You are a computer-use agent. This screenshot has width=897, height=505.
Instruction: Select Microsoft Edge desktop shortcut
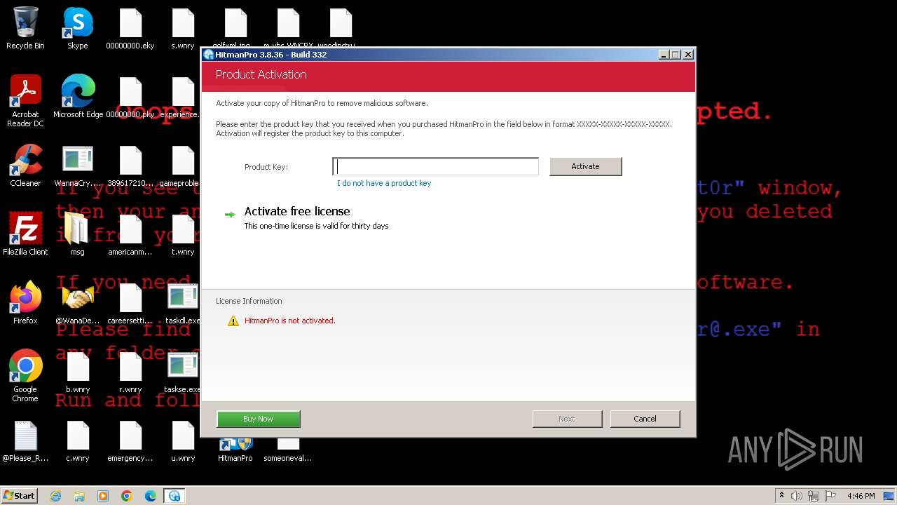78,97
